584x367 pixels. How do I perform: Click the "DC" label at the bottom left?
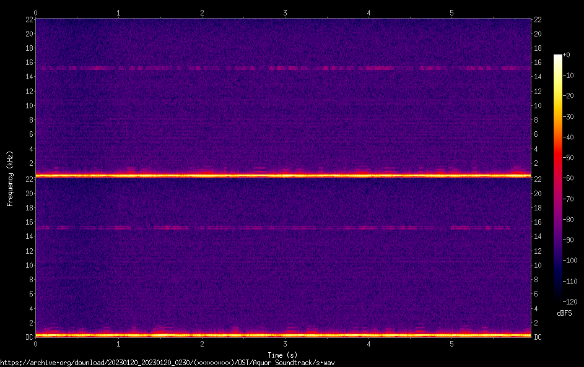(28, 337)
